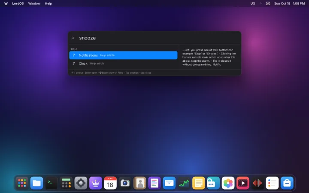The height and width of the screenshot is (193, 309).
Task: Open the purple text editor in dock
Action: click(154, 183)
